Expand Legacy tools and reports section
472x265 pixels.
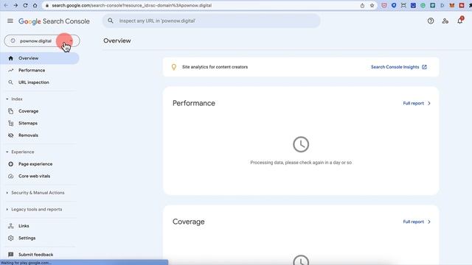34,209
